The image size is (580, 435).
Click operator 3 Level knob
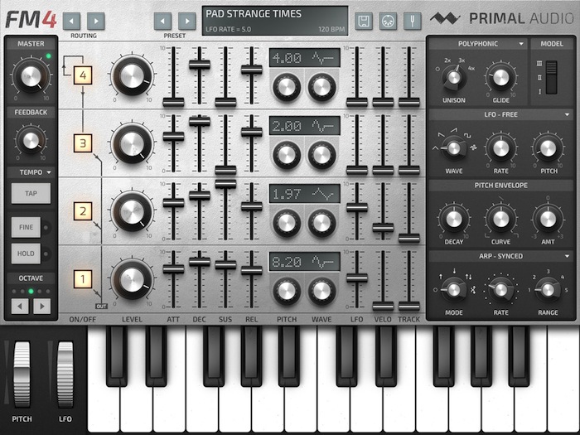pos(132,143)
